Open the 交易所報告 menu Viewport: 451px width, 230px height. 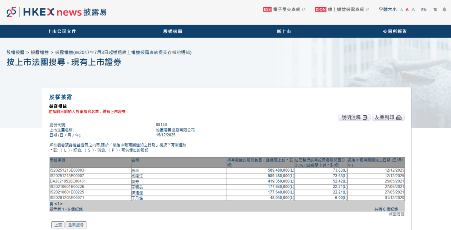click(x=395, y=31)
